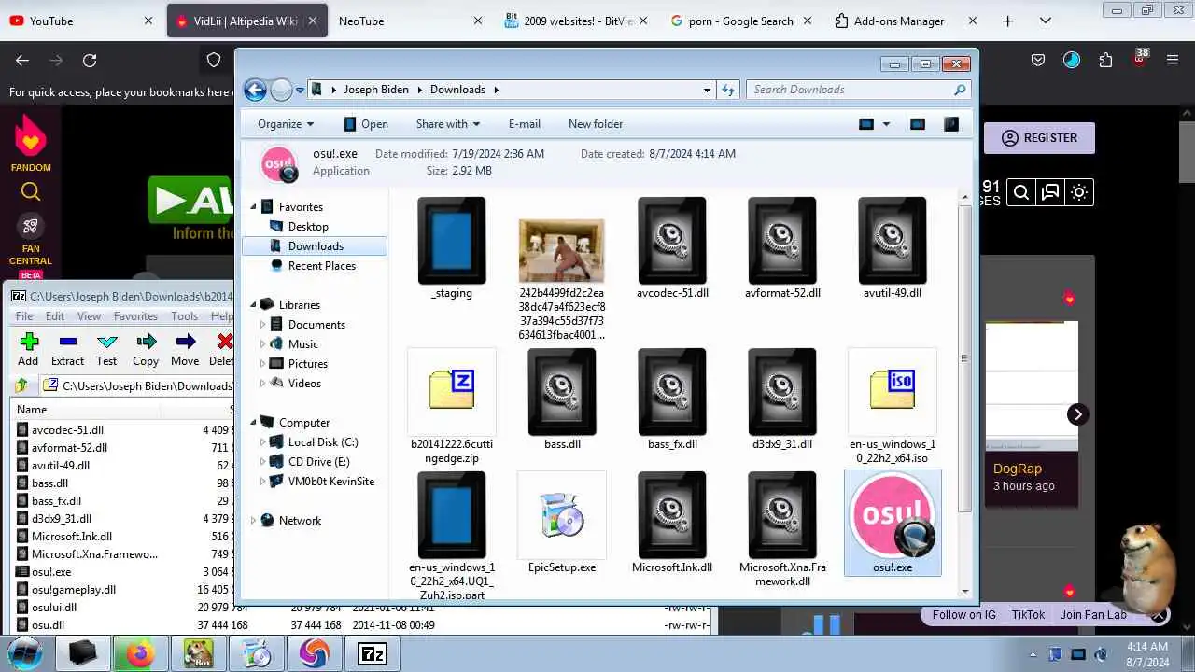
Task: Select the en-us_windows iso disk image icon
Action: 893,390
